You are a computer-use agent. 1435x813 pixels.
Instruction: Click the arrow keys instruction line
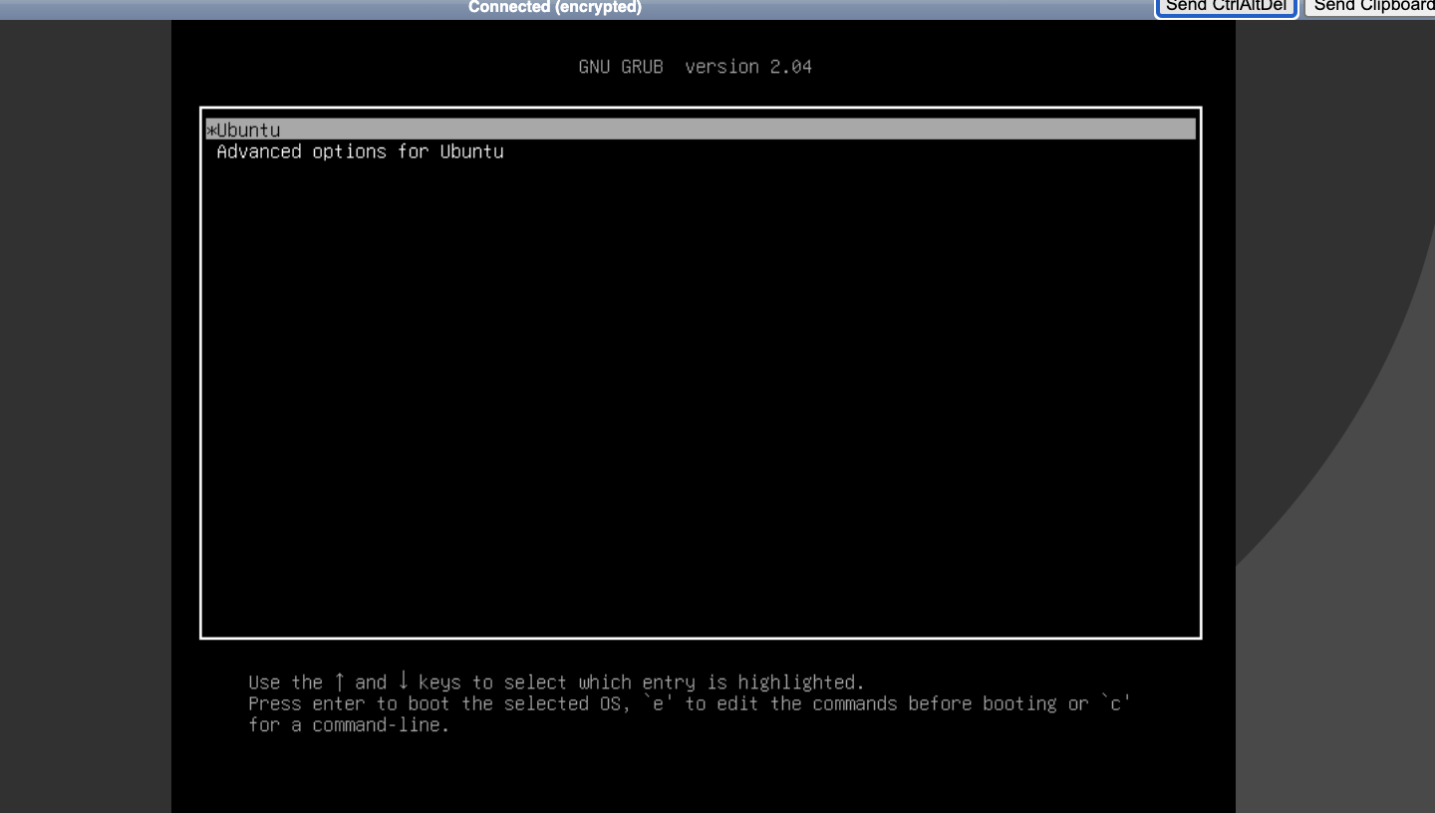click(556, 682)
